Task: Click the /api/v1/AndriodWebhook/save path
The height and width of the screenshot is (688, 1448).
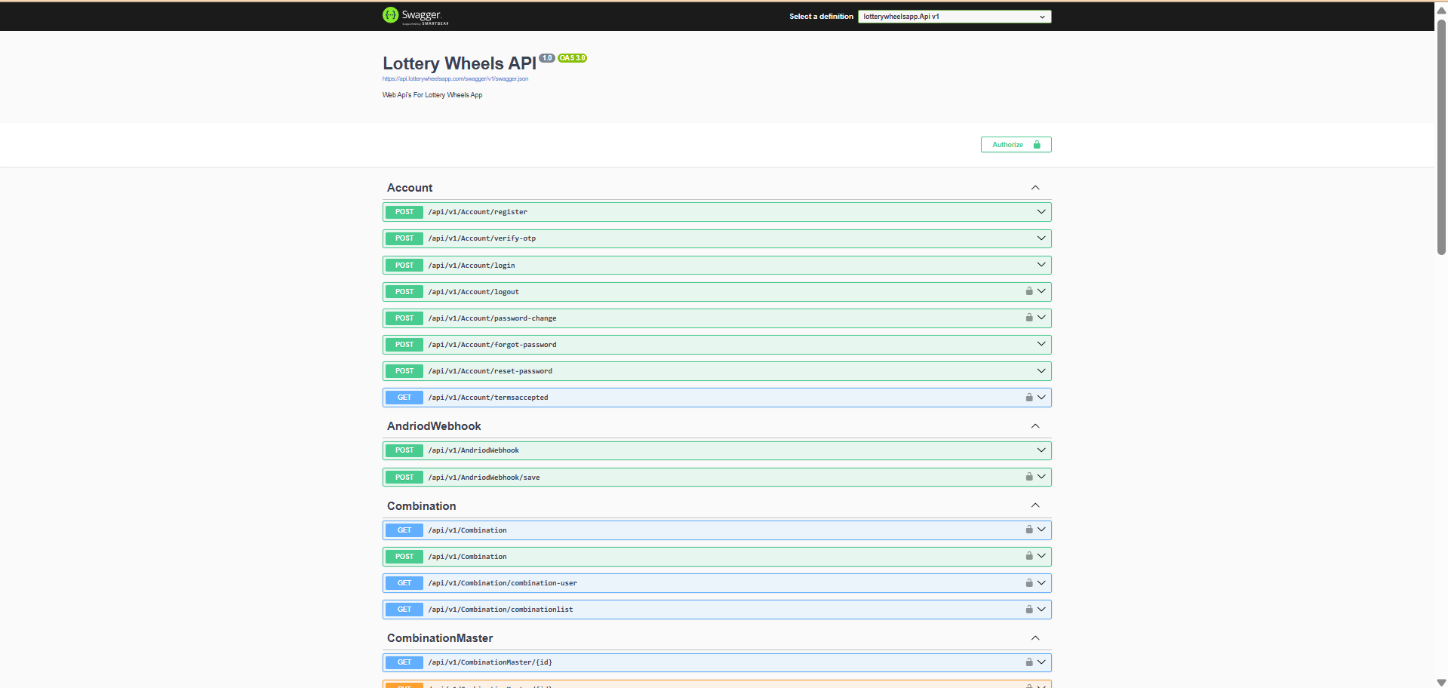Action: tap(484, 478)
